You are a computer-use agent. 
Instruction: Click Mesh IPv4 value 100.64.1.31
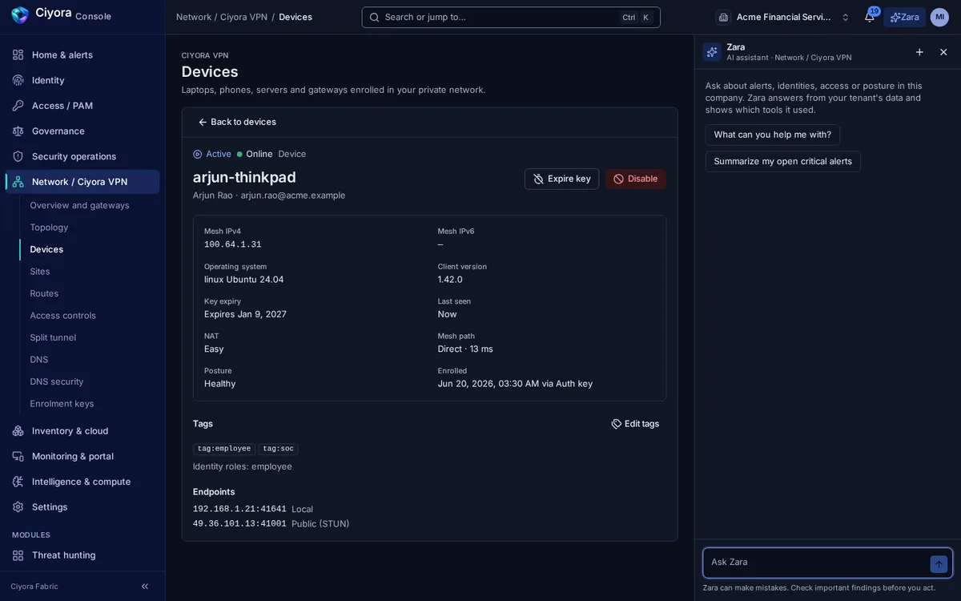click(232, 244)
